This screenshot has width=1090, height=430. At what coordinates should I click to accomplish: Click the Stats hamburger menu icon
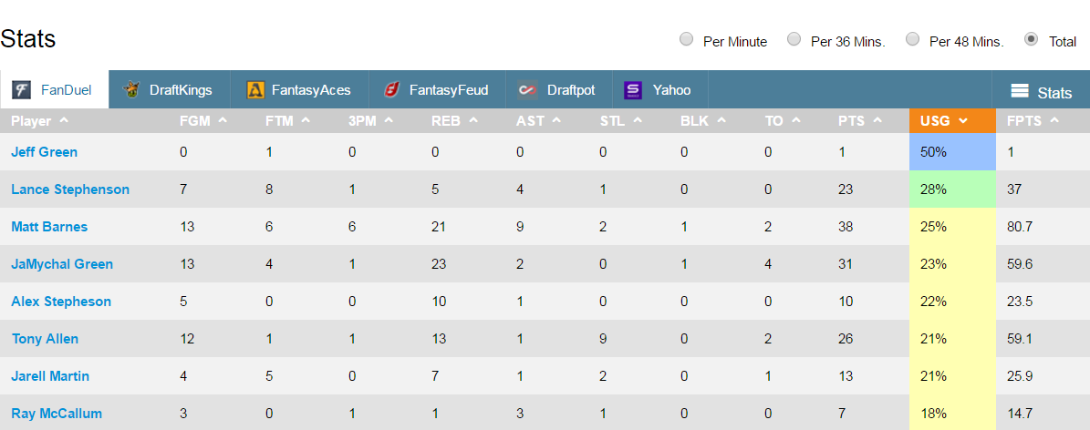pyautogui.click(x=1020, y=91)
